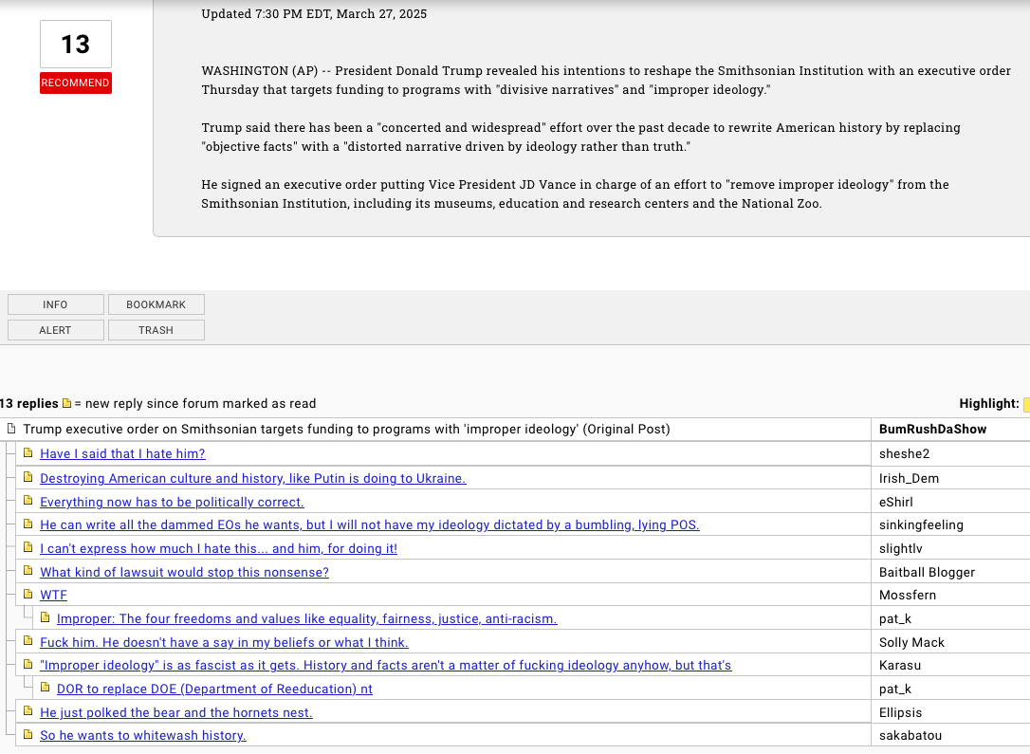Open reply 'I can't express how much I hate this'

tap(219, 548)
